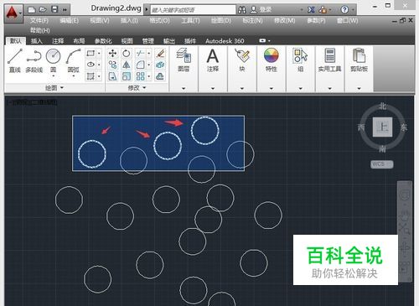The height and width of the screenshot is (306, 419).
Task: Select the Move tool in Modify panel
Action: tap(112, 53)
